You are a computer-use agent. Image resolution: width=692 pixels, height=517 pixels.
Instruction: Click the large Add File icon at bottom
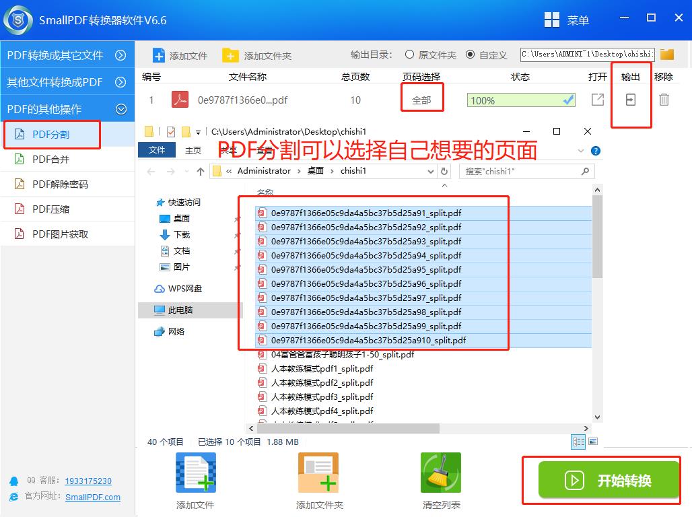[195, 473]
